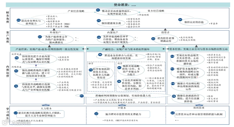Select the 市值规模 bullet
The width and height of the screenshot is (234, 127).
point(143,15)
